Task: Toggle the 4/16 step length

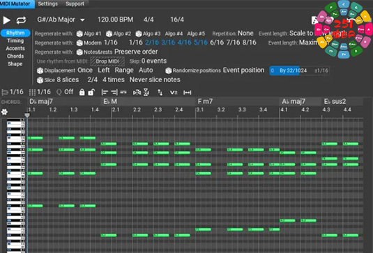Action: (x=184, y=43)
